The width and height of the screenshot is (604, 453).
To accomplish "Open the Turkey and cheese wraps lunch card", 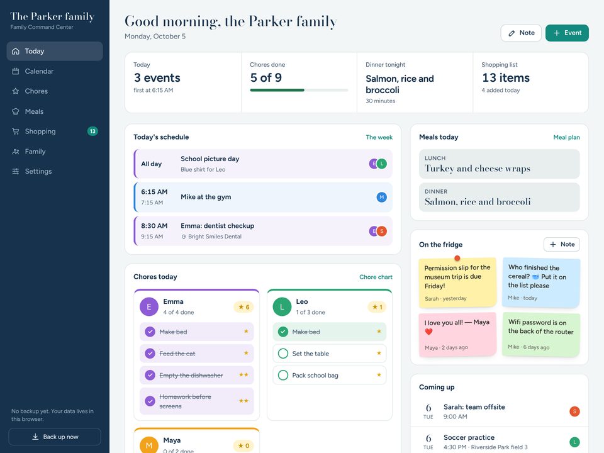I will 499,164.
